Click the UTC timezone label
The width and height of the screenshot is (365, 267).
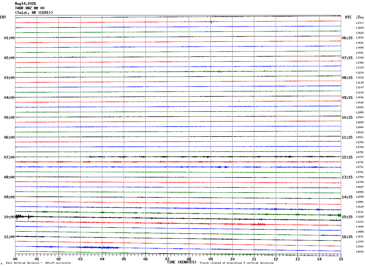click(348, 17)
